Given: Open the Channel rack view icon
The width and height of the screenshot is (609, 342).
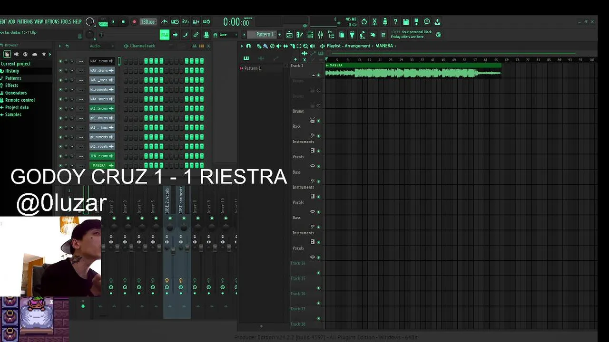Looking at the screenshot, I should pos(310,35).
